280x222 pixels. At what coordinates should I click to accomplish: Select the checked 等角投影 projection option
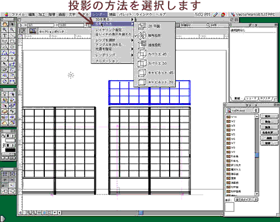(155, 35)
